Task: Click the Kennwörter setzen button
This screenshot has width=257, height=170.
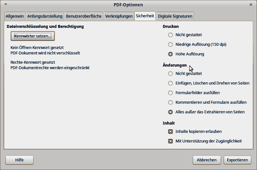Action: [x=33, y=36]
